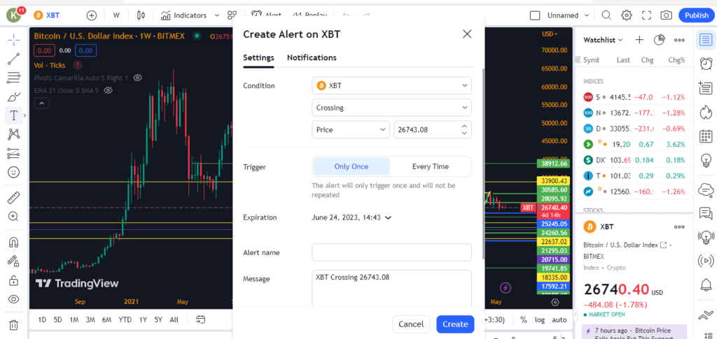The image size is (717, 339).
Task: Select the Every Time trigger option
Action: (430, 166)
